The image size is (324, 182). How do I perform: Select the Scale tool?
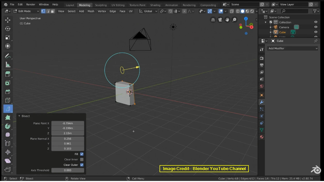tap(8, 37)
